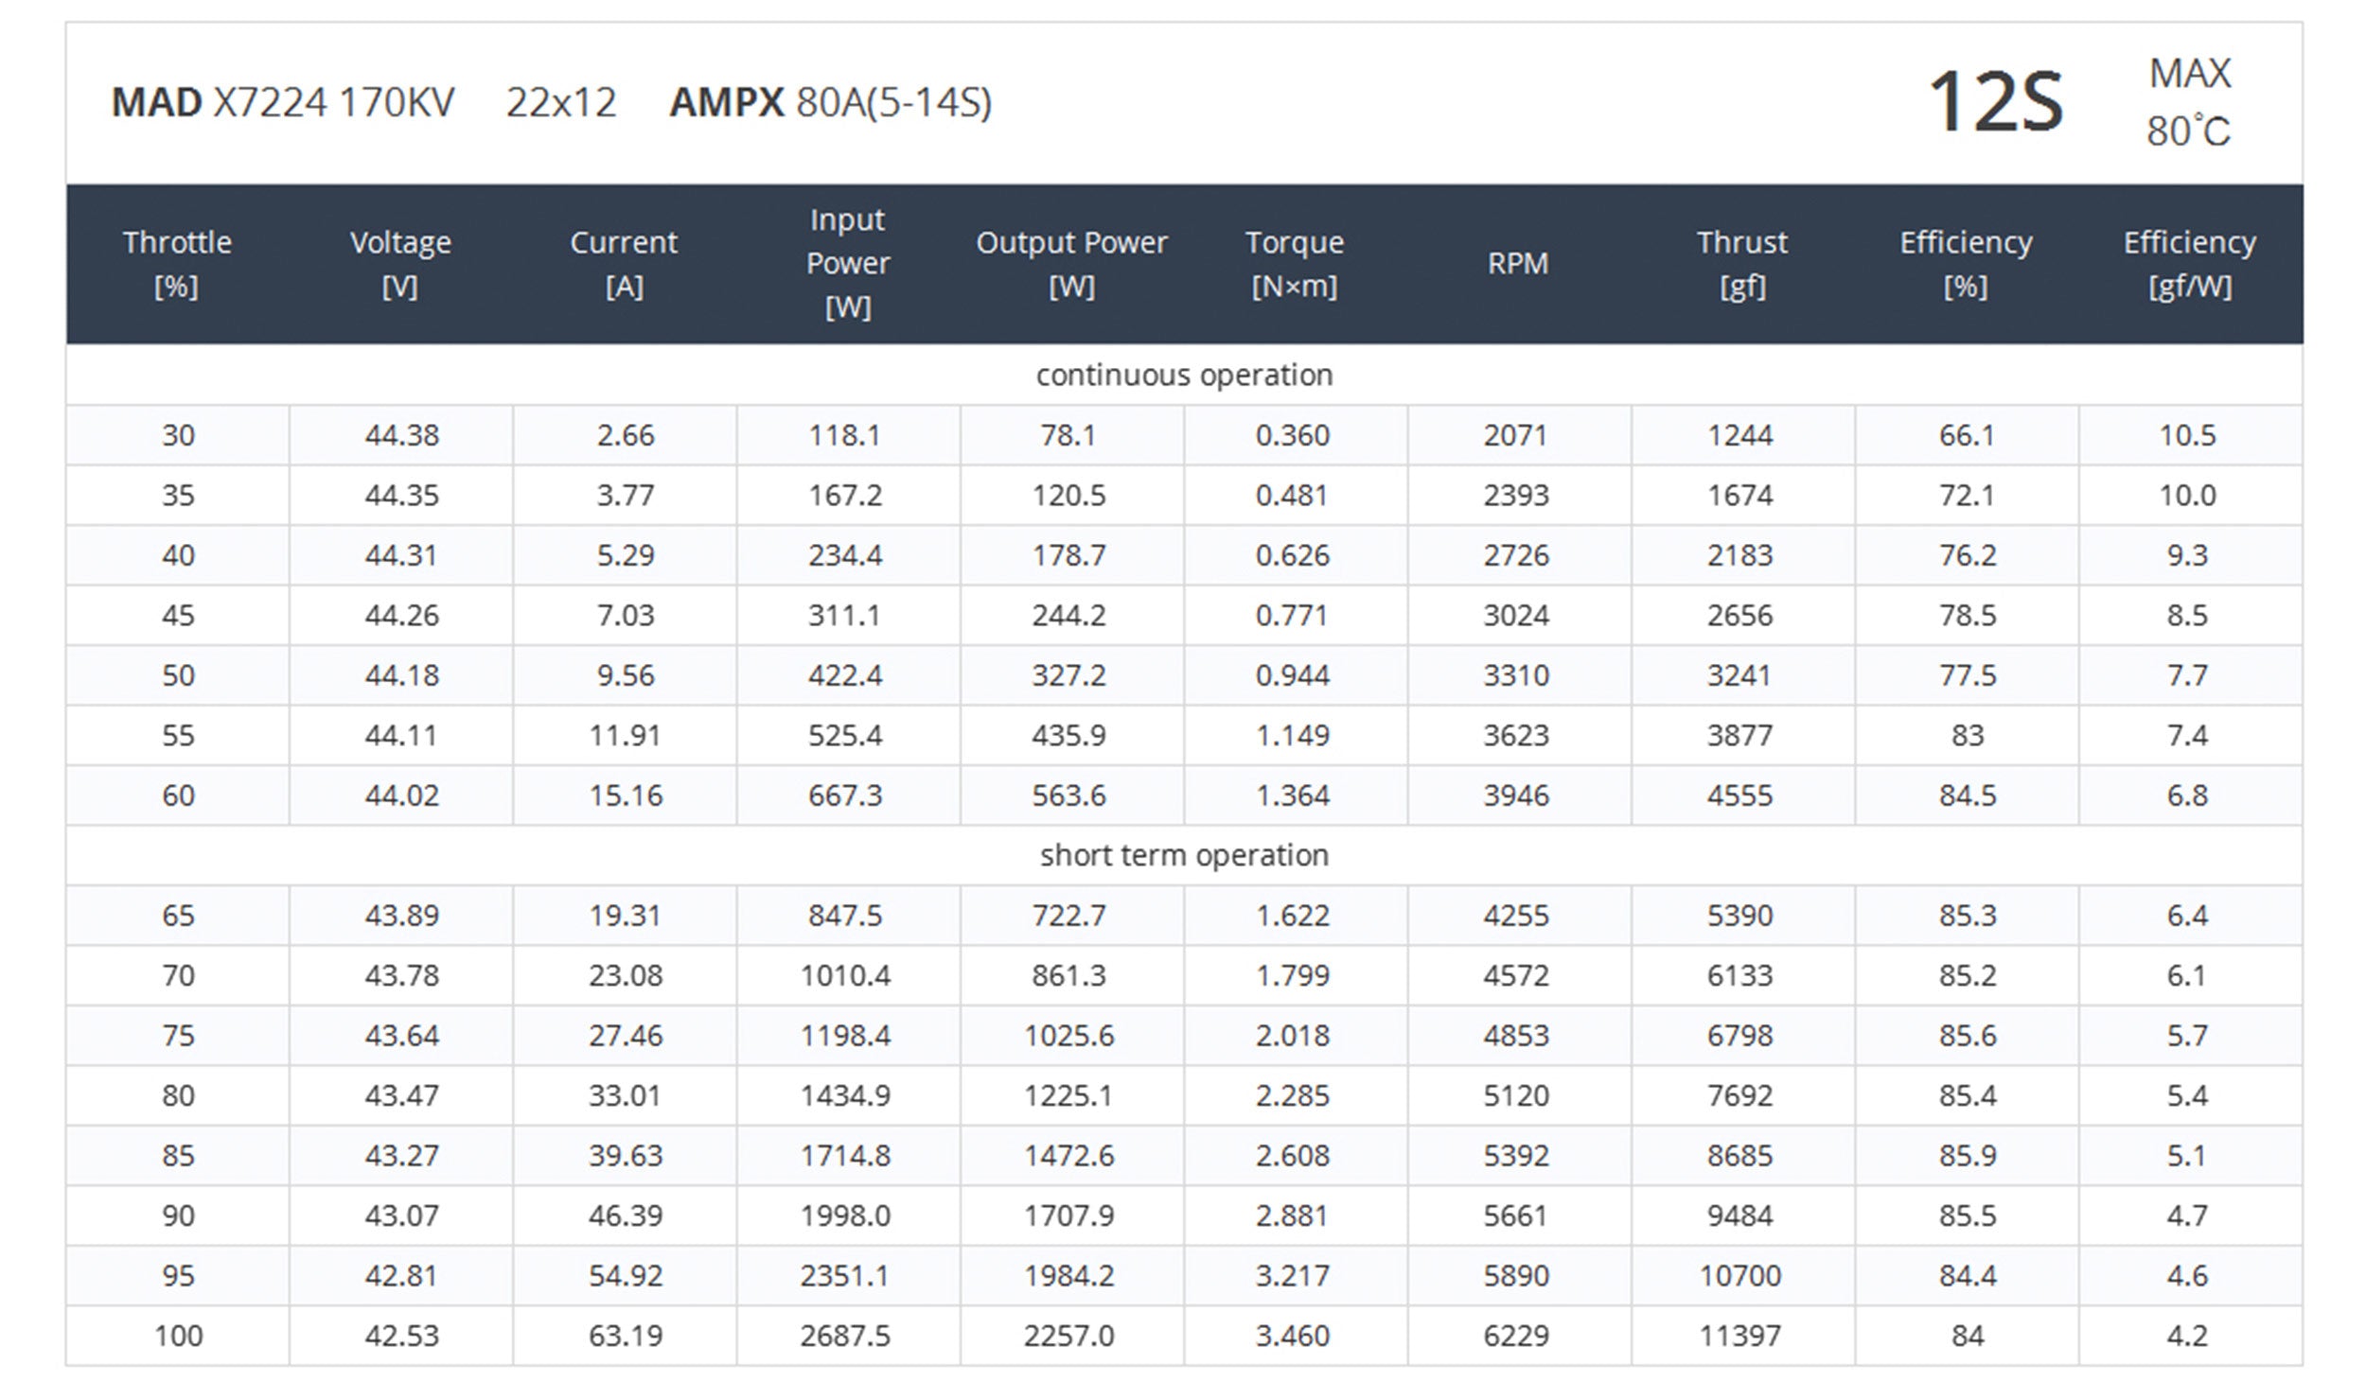Click the AMPX 80A(5-14S) ESC label
This screenshot has height=1381, width=2366.
click(830, 102)
